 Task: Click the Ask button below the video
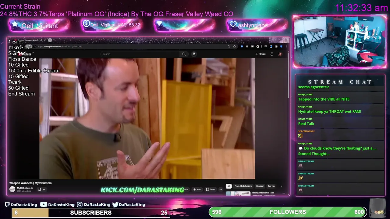click(x=197, y=189)
